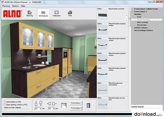
Task: Enable Cast shadows (F9) checkbox
Action: (x=4, y=102)
